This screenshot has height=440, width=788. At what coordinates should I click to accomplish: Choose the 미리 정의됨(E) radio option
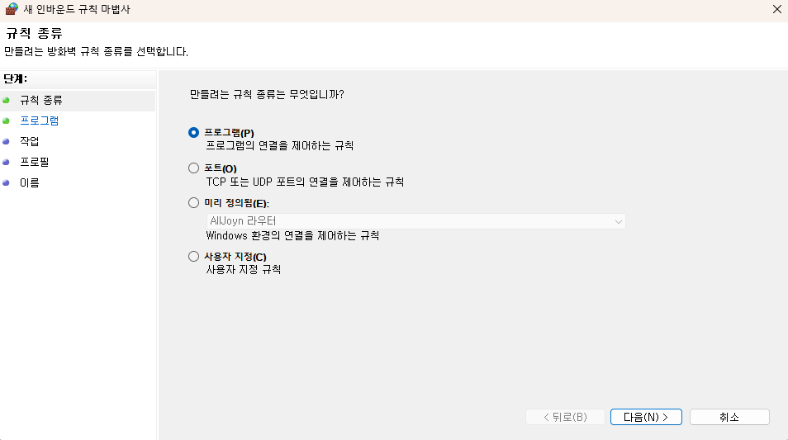click(x=193, y=203)
